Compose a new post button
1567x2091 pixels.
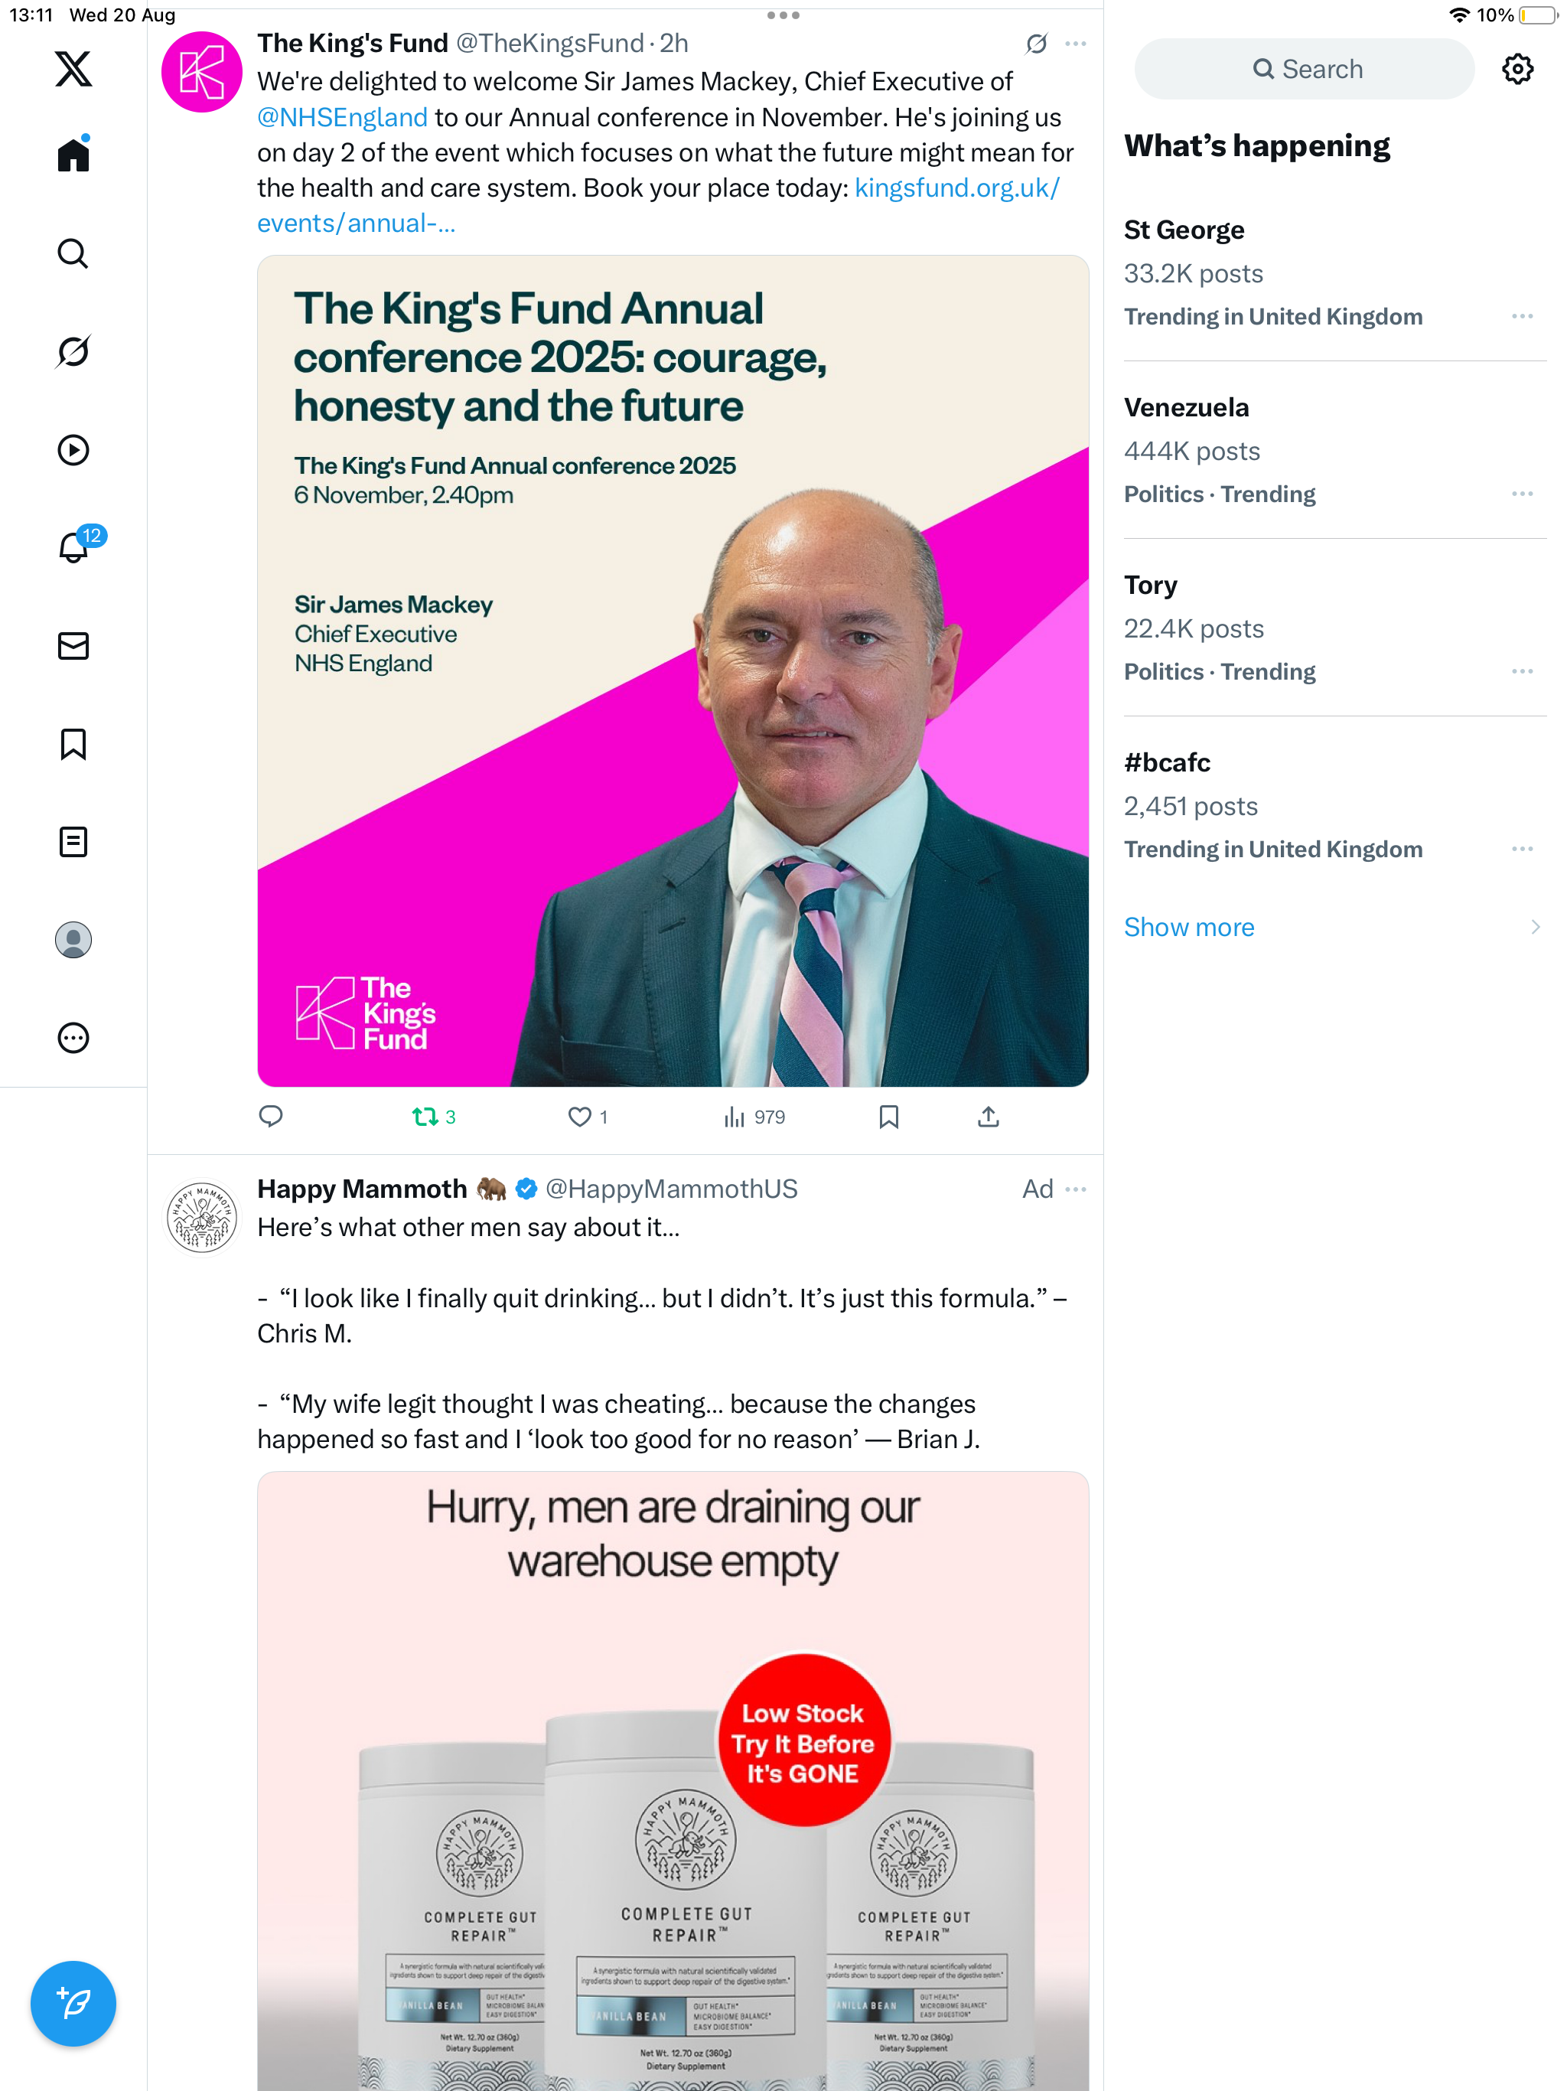[x=73, y=2002]
